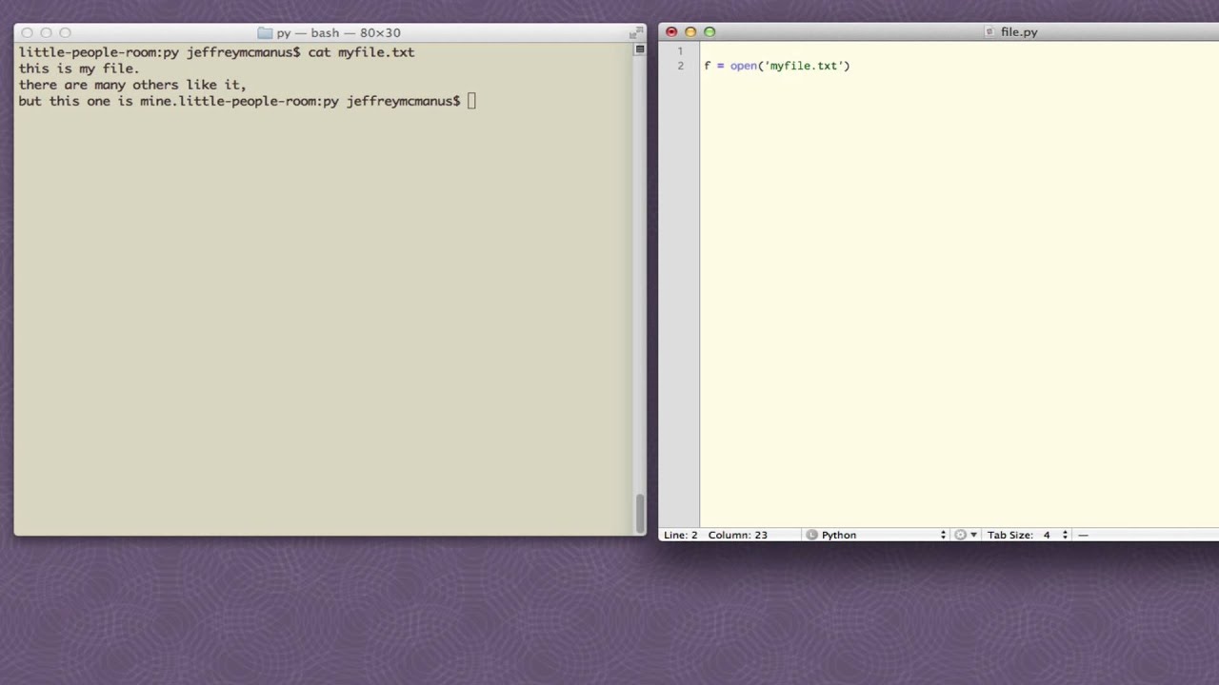
Task: Minimize the file.py editor window
Action: 690,31
